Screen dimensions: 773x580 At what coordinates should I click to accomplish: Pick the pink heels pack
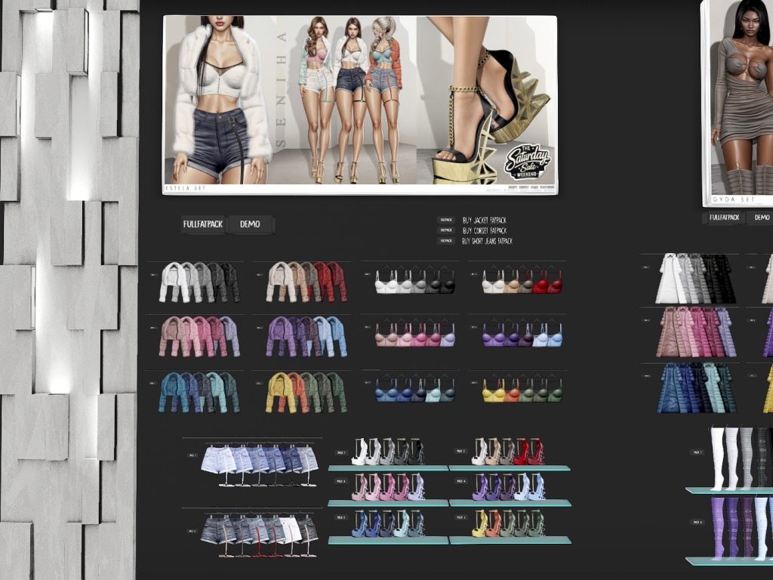tap(387, 487)
